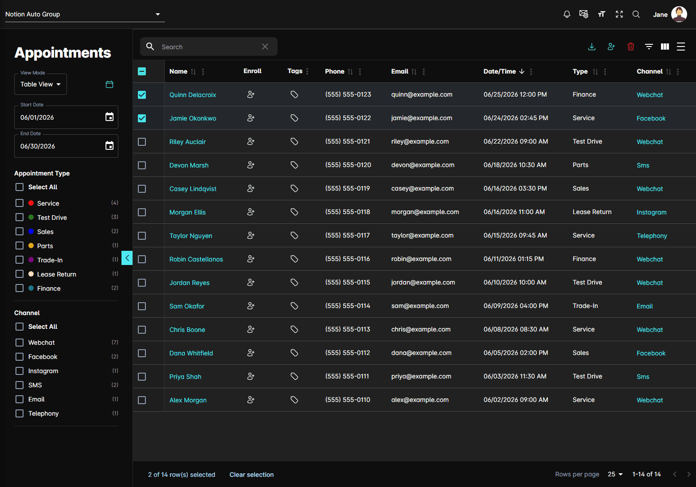The width and height of the screenshot is (696, 487).
Task: Delete selected rows with red trash icon
Action: [631, 47]
